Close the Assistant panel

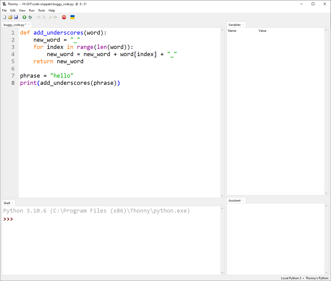tap(243, 200)
